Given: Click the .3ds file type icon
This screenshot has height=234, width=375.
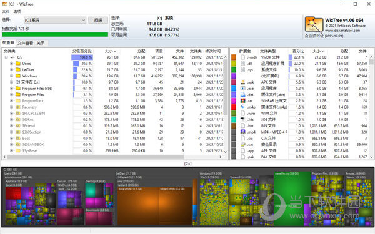Looking at the screenshot, I should (x=243, y=119).
